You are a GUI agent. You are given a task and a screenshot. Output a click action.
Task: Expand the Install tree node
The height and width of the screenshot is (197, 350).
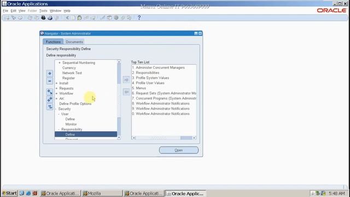coord(56,83)
